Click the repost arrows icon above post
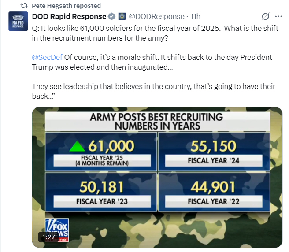Image resolution: width=289 pixels, height=252 pixels. 24,6
